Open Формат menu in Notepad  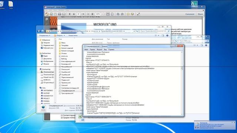point(99,50)
